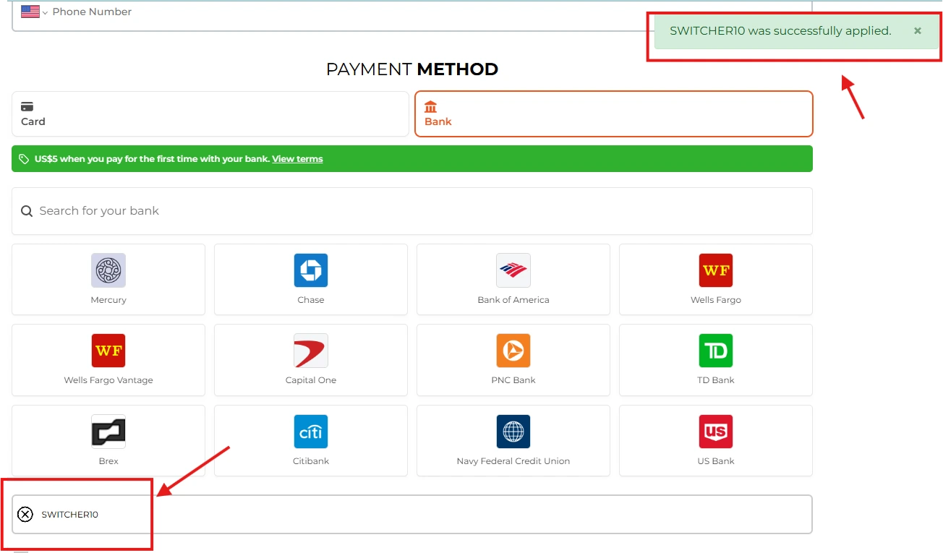Dismiss the SWITCHER10 success notification

click(x=917, y=31)
